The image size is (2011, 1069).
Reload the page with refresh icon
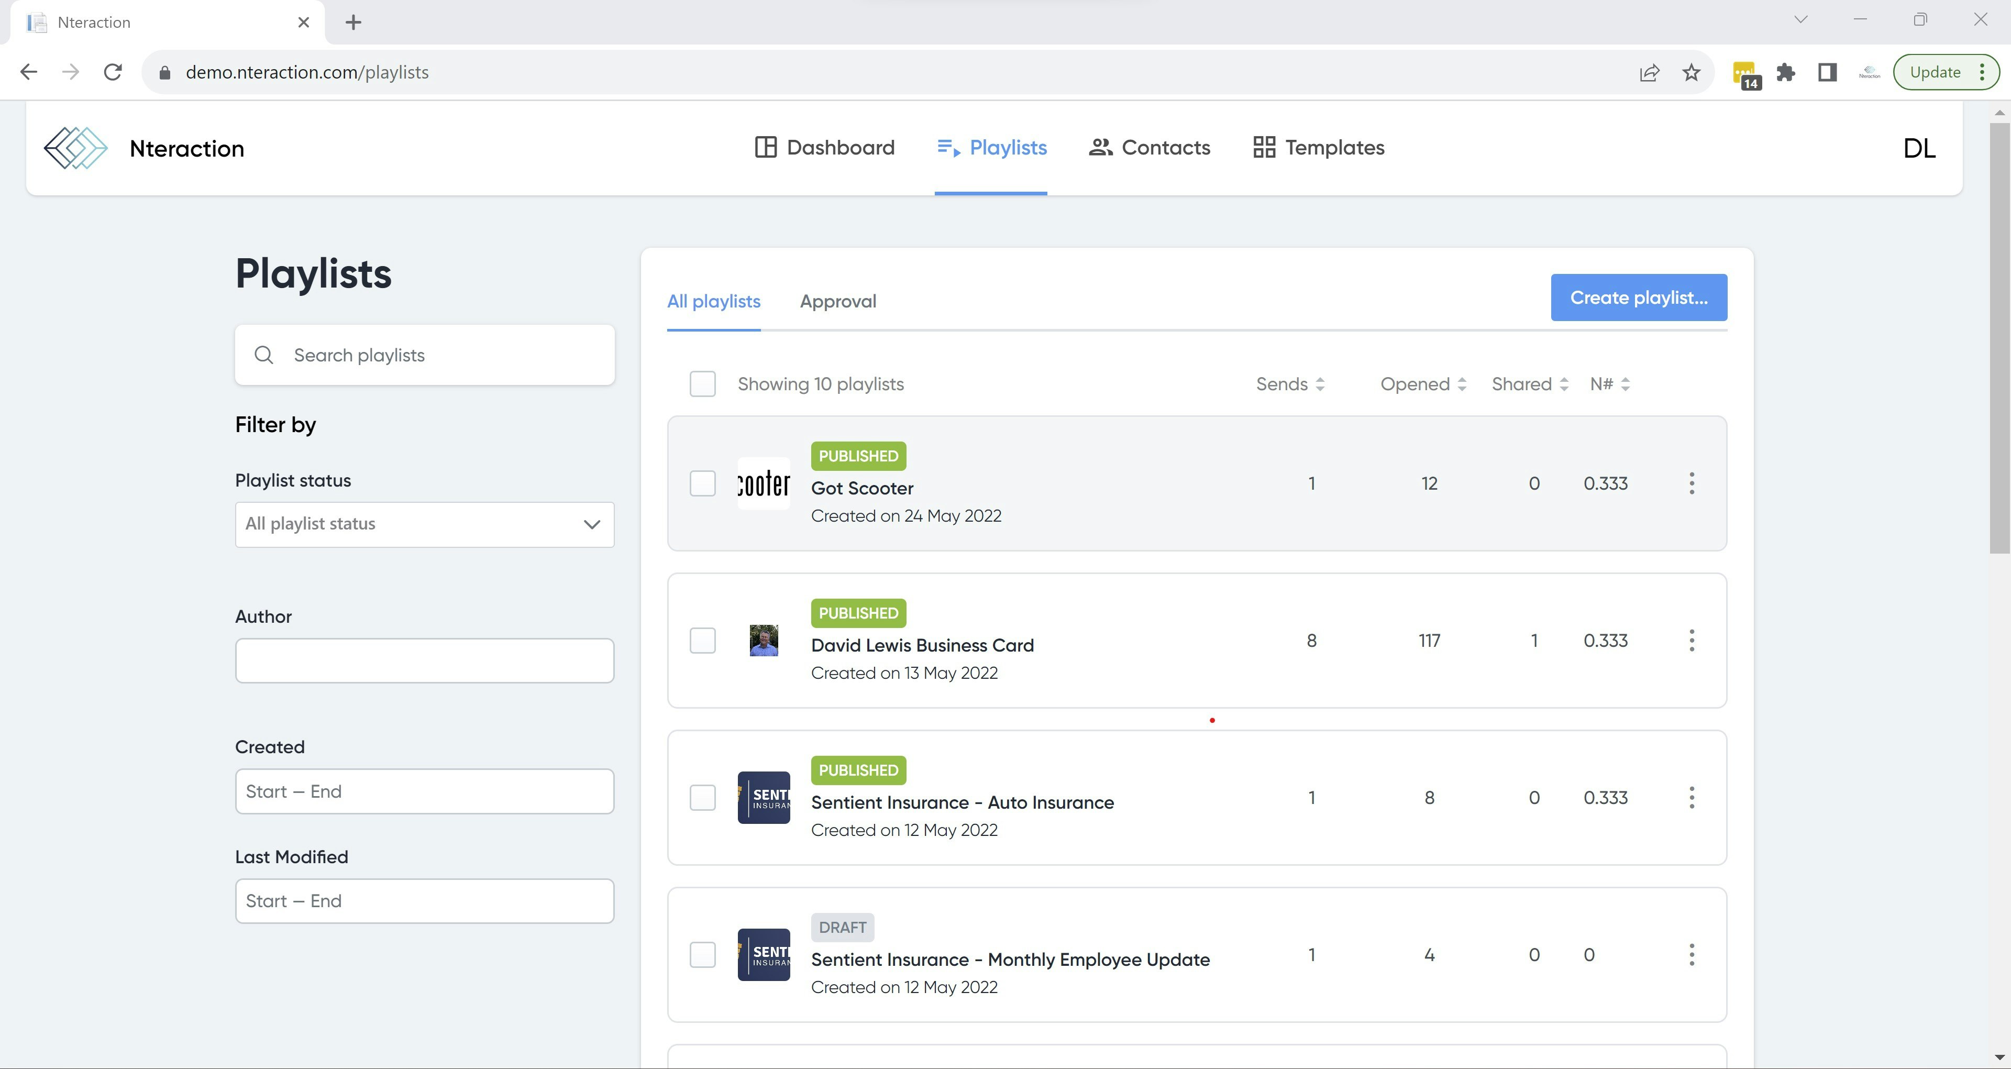click(x=113, y=73)
